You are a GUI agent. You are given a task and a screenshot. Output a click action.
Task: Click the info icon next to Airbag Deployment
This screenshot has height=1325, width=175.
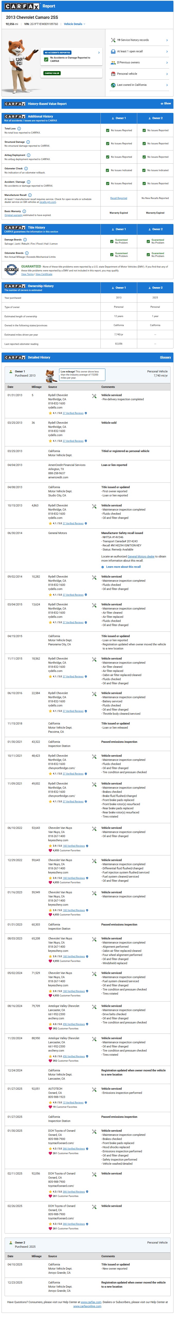[x=28, y=155]
